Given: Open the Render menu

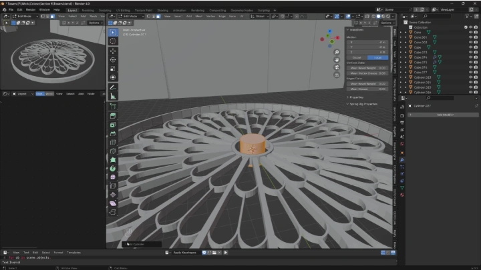Looking at the screenshot, I should 30,10.
